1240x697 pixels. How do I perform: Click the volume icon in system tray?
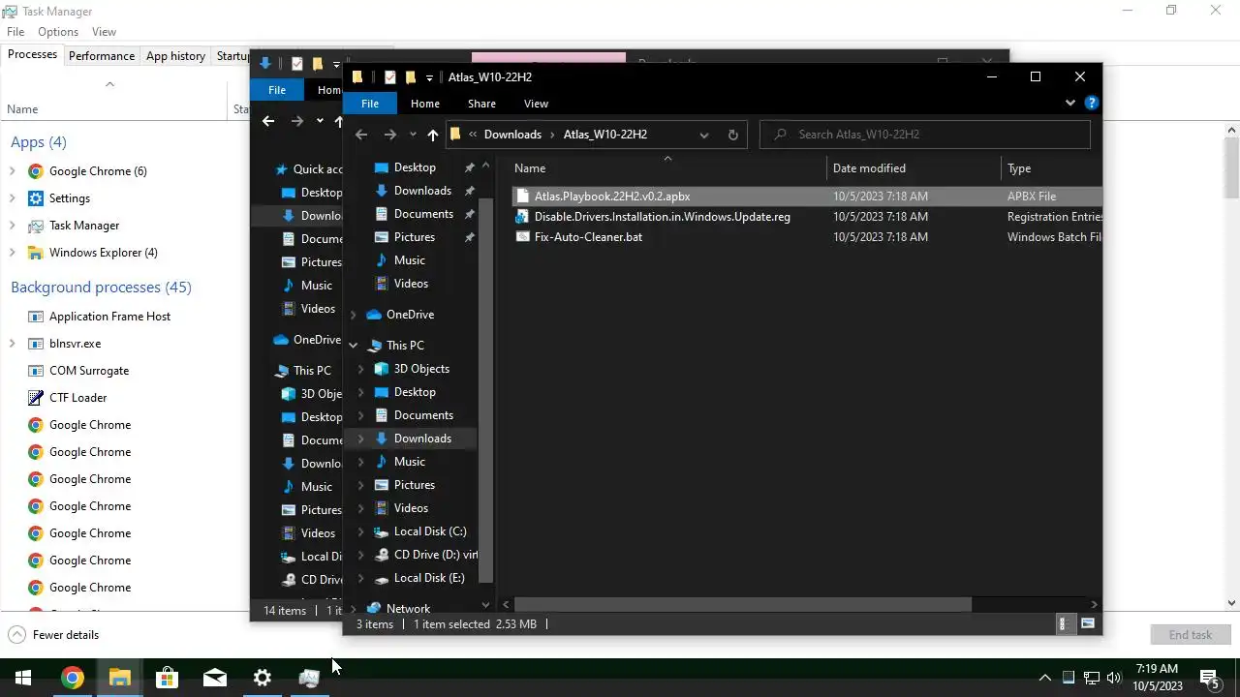click(1114, 678)
